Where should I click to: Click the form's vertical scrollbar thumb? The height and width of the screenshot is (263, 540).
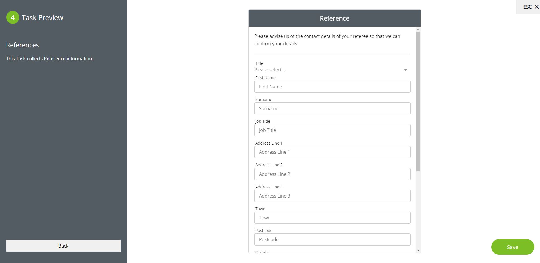tap(418, 101)
